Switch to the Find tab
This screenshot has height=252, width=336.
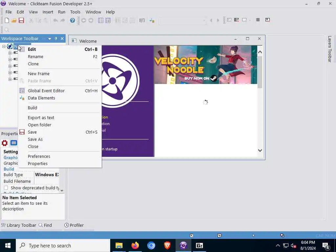coord(45,225)
